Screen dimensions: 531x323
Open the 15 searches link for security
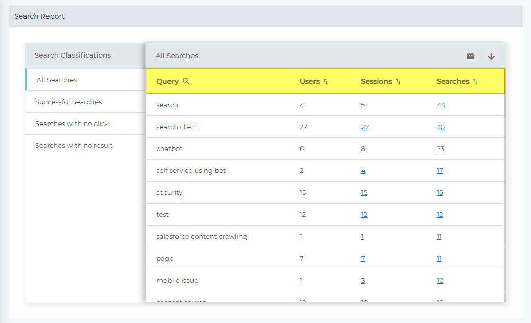(440, 193)
